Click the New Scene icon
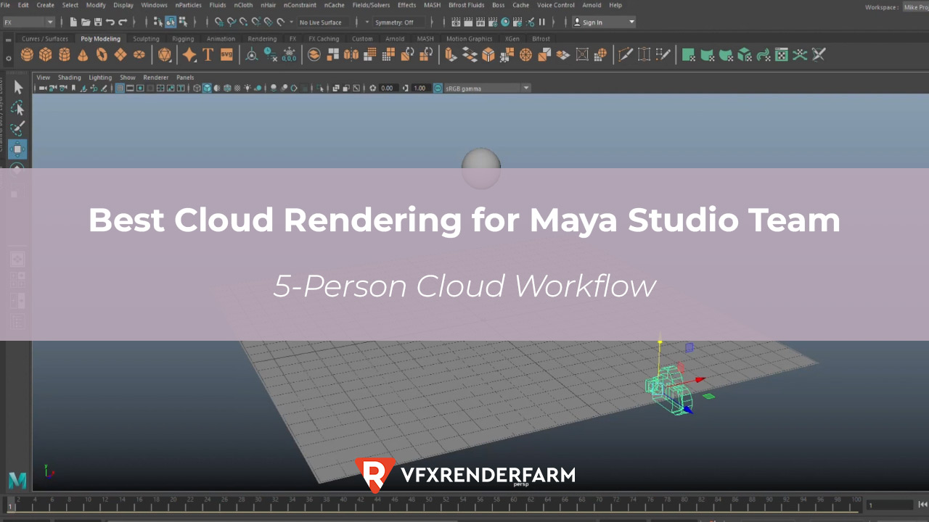 pos(73,22)
